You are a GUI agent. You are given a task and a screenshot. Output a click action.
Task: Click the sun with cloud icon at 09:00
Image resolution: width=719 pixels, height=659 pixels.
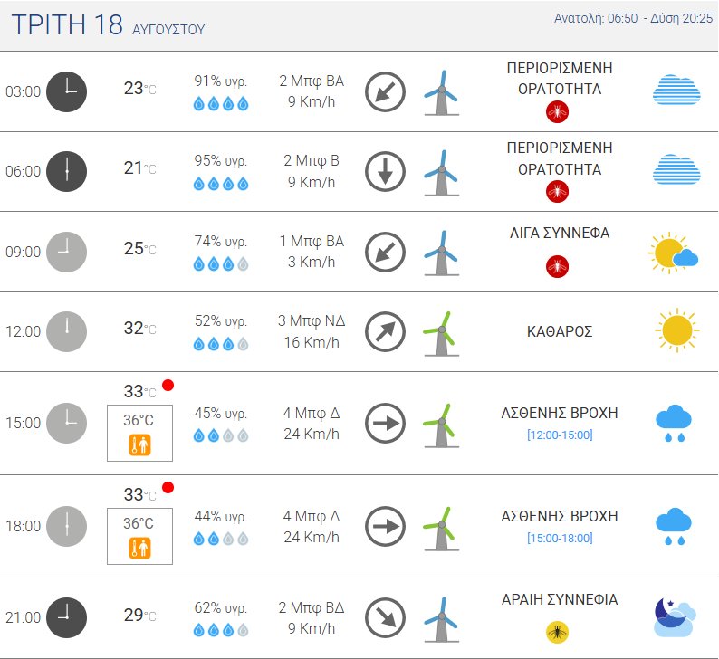coord(673,253)
